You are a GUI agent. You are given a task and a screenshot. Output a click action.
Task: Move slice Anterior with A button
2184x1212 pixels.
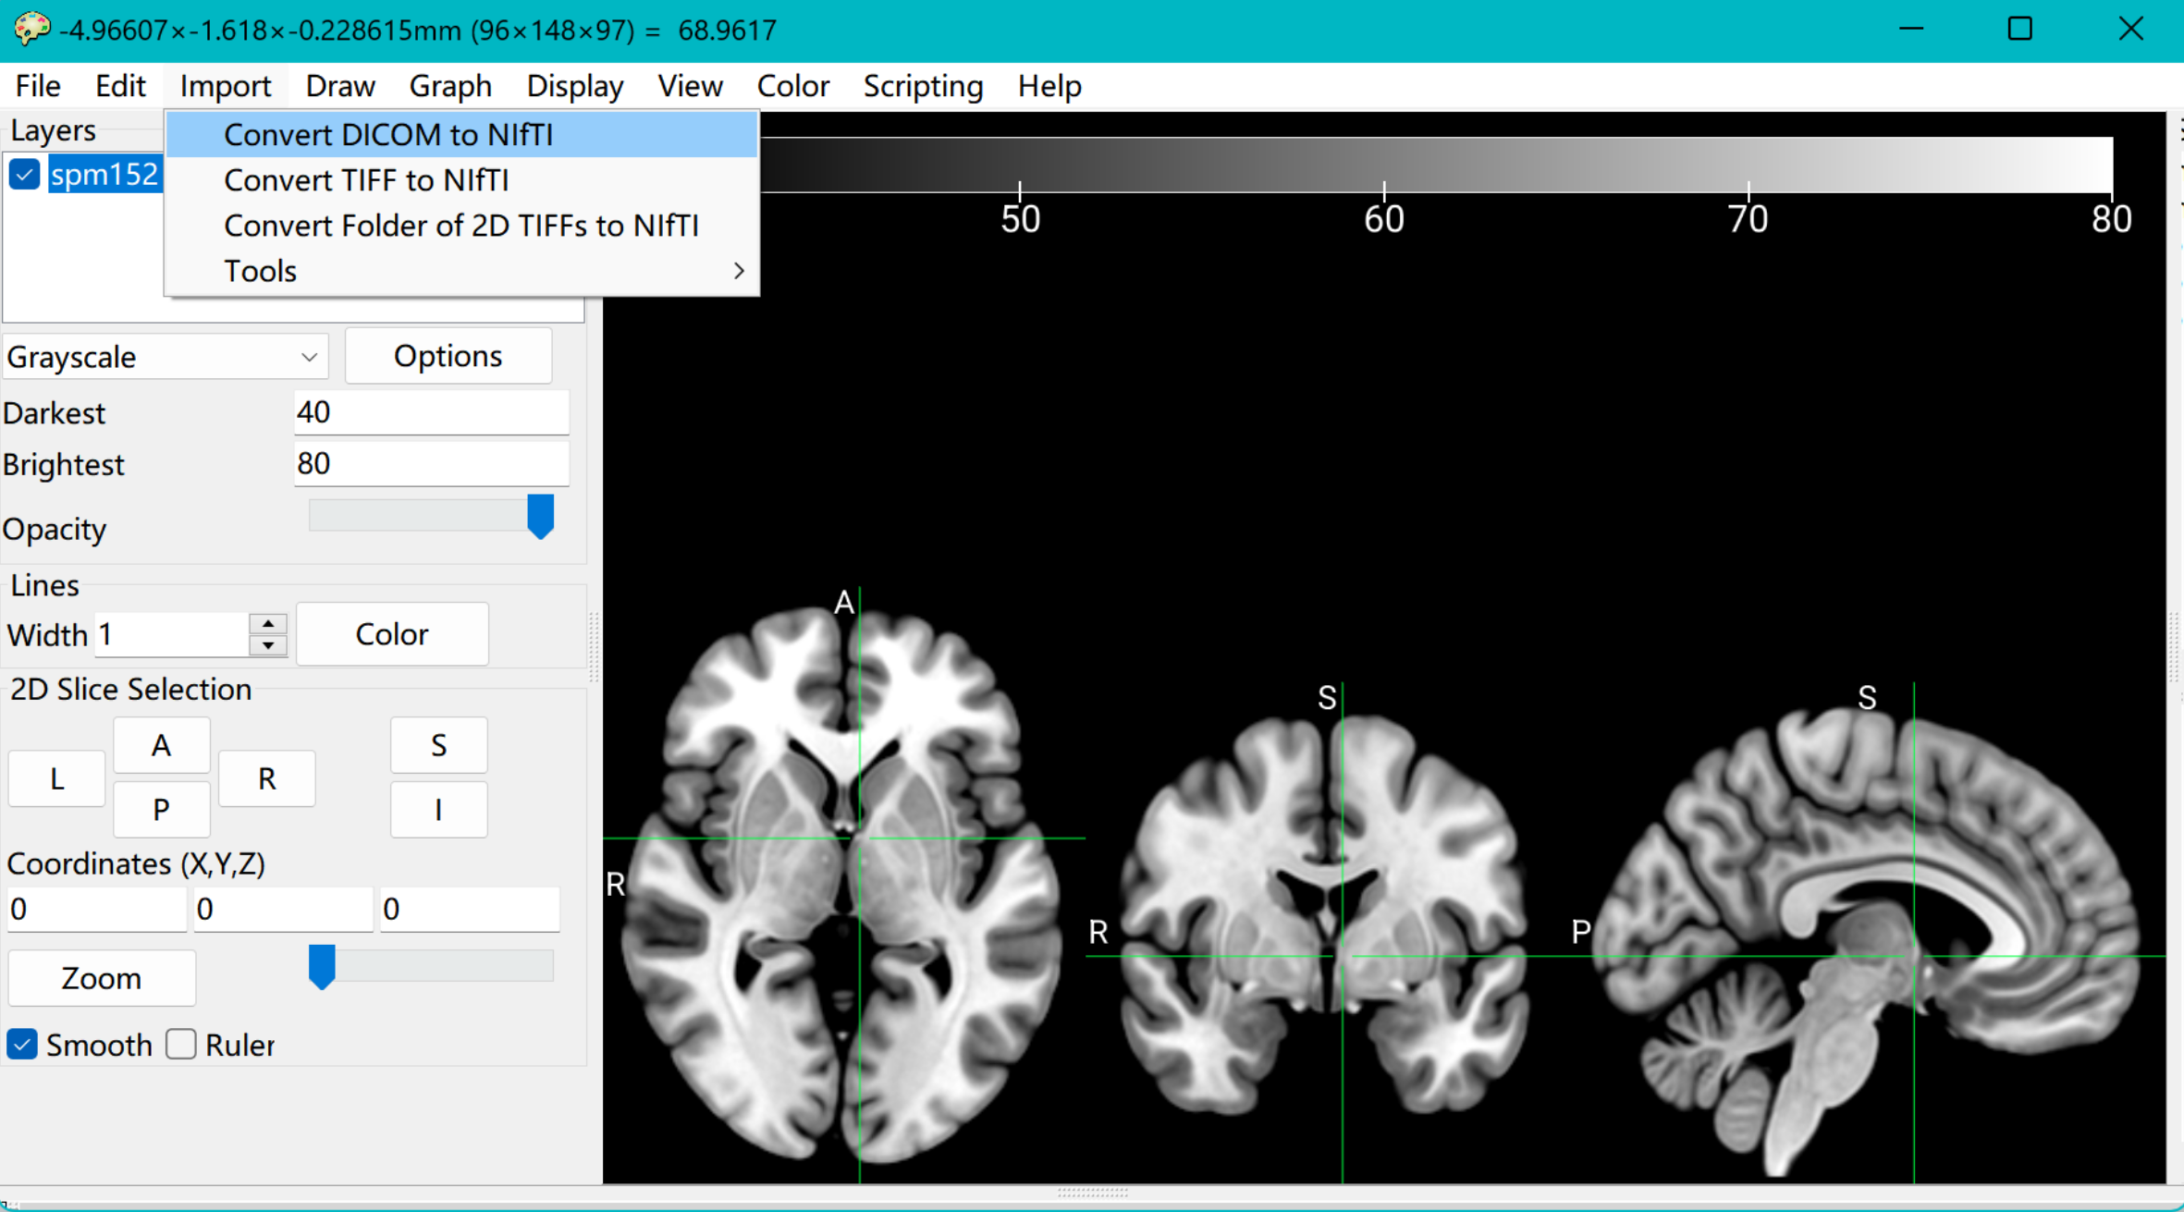click(161, 745)
